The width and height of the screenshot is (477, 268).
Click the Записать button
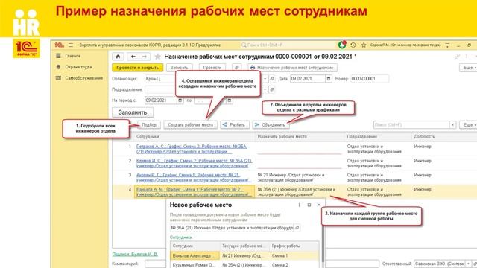179,68
